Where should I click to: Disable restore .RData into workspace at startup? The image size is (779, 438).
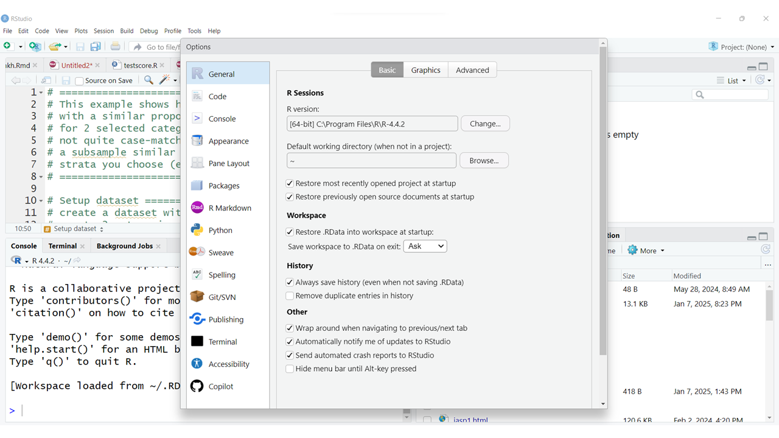pos(290,232)
